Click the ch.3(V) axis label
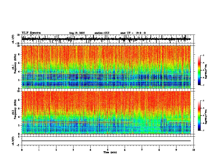Viewport: 218px width, 168px height. (13, 141)
